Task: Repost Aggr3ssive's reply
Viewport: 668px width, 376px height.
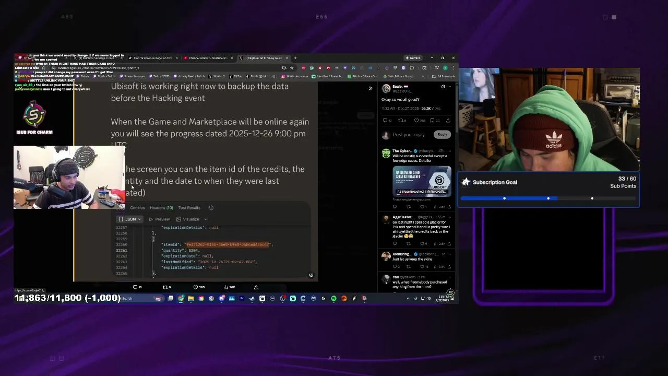Action: click(x=408, y=244)
